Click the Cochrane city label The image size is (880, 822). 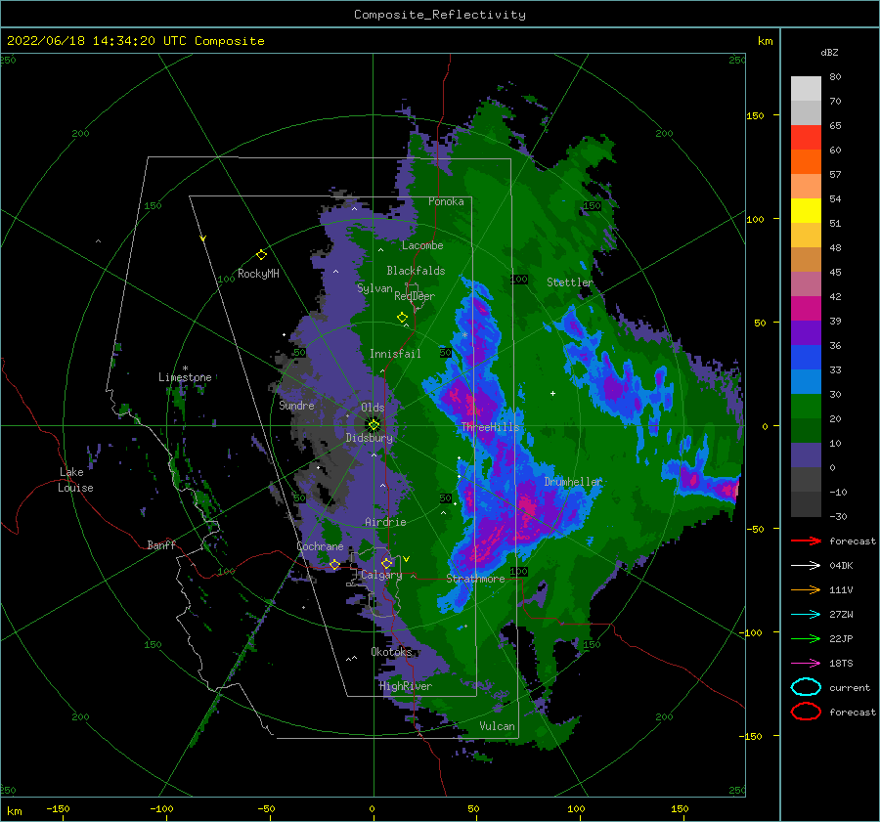[320, 546]
